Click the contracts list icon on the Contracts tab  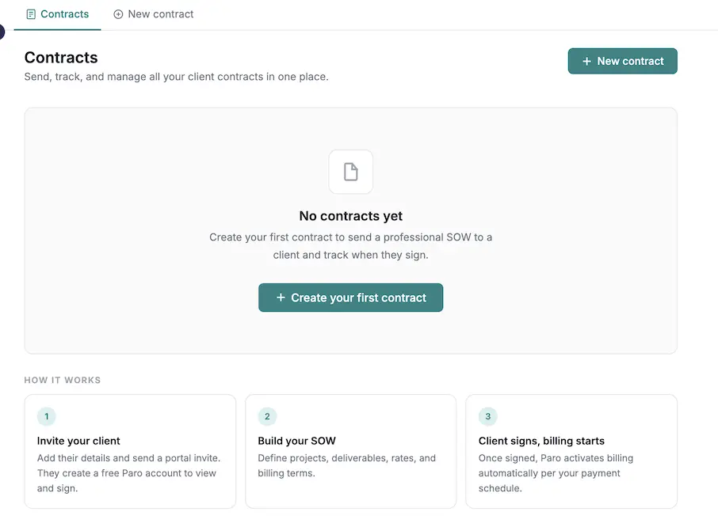[30, 13]
